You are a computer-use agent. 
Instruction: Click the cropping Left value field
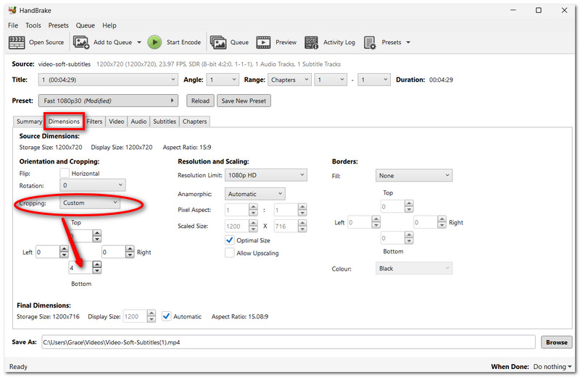point(48,253)
